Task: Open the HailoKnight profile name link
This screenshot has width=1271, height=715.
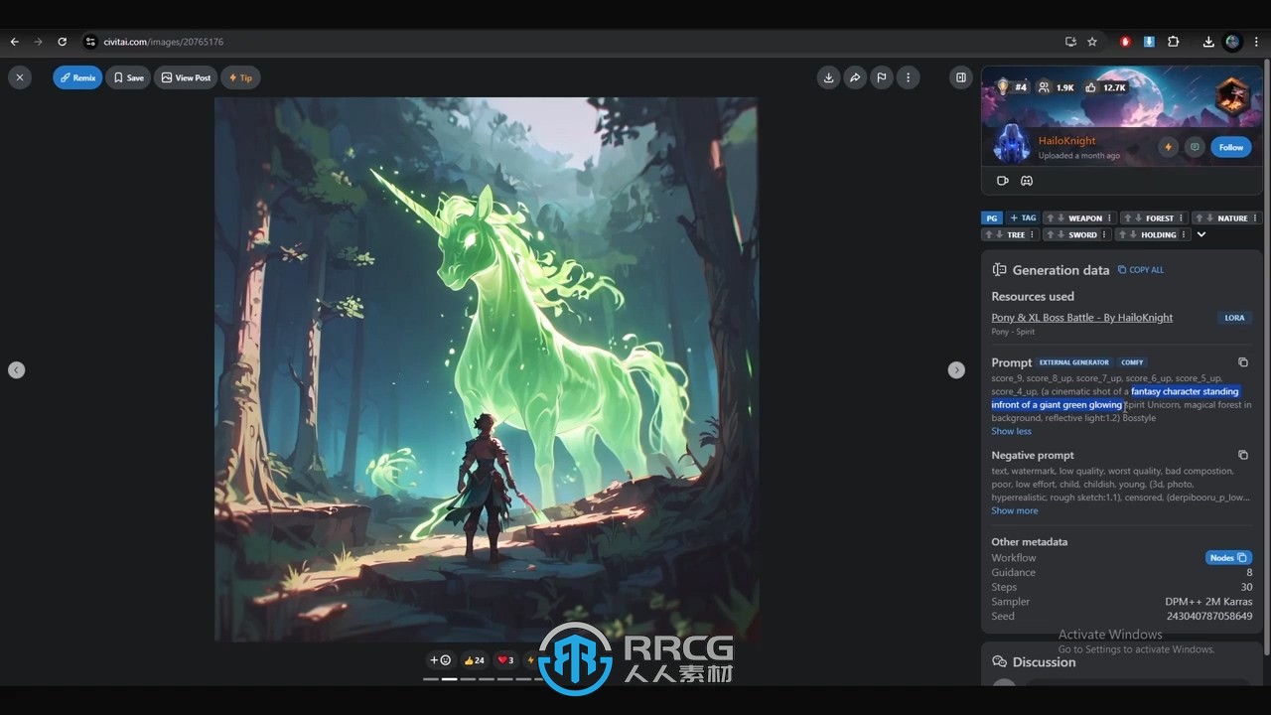Action: click(x=1066, y=140)
